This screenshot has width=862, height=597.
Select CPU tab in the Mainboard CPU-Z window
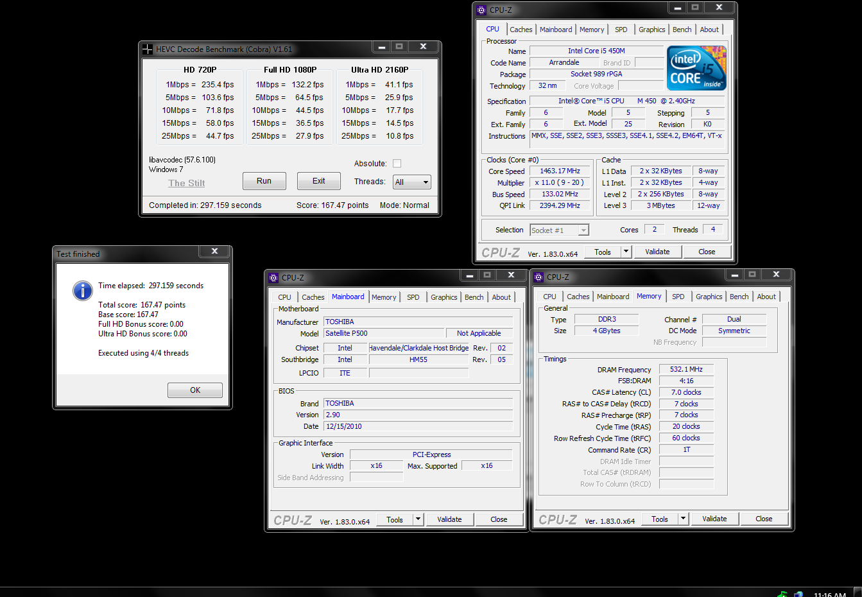284,297
